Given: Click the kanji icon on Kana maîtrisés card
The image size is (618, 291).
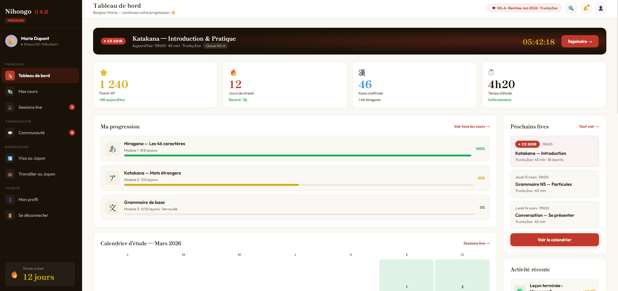Looking at the screenshot, I should click(x=362, y=73).
